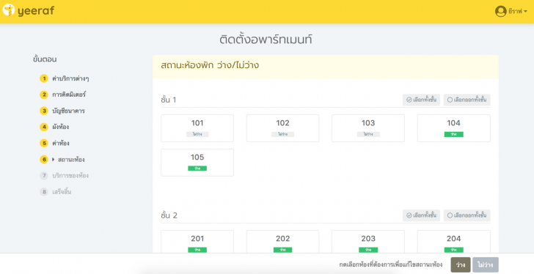Screen dimensions: 534x274
Task: Click the grey step 7 number badge
Action: 44,176
